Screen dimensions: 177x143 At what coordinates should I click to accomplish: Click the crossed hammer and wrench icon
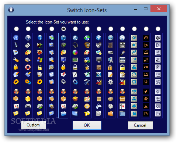[87, 82]
